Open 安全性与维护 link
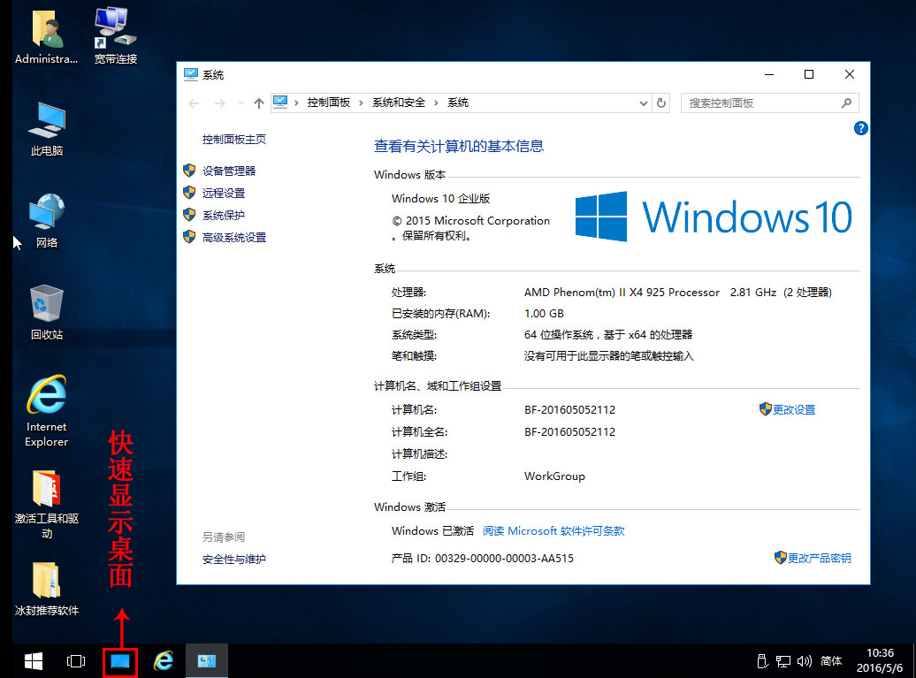The width and height of the screenshot is (916, 678). (233, 559)
